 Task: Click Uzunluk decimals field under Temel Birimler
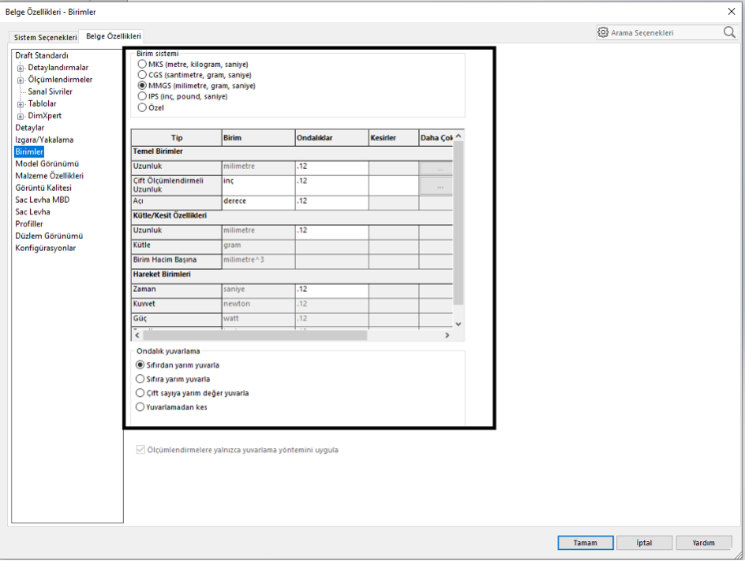[331, 166]
